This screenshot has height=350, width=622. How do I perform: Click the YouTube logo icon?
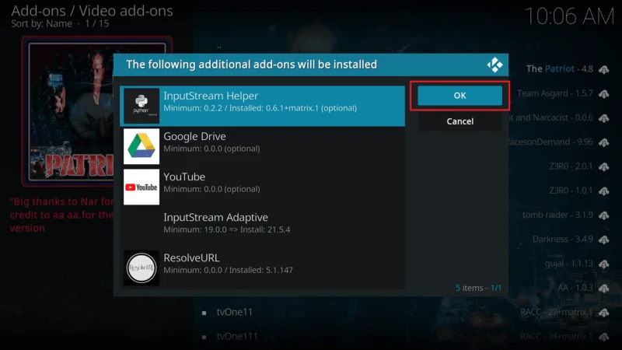(x=142, y=187)
